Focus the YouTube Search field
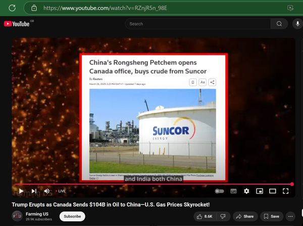This screenshot has width=303, height=226. coord(198,24)
